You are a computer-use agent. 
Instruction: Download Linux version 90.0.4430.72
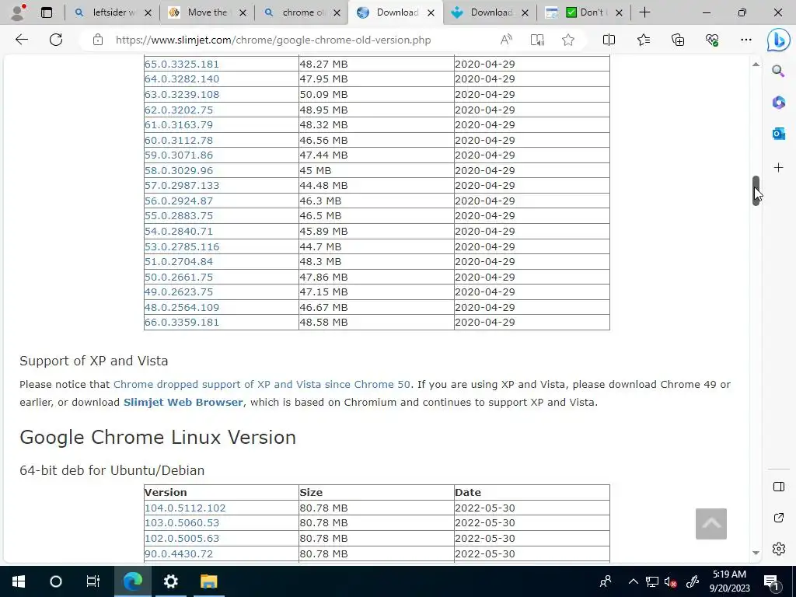click(179, 553)
